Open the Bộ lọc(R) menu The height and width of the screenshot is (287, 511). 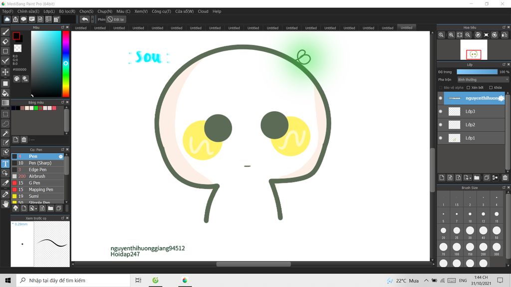(67, 11)
